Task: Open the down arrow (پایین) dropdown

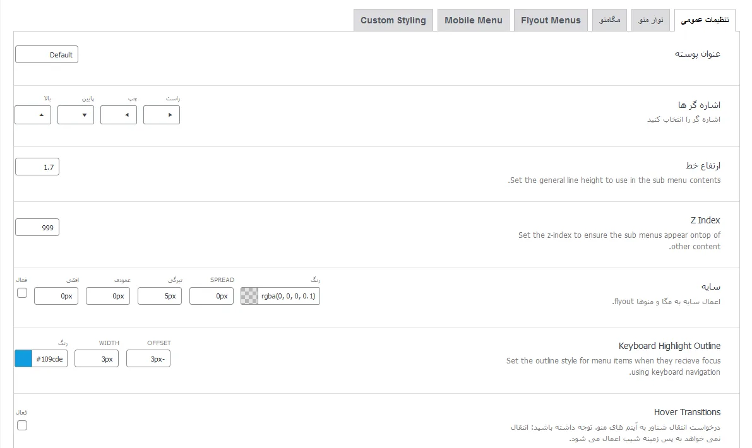Action: pyautogui.click(x=76, y=115)
